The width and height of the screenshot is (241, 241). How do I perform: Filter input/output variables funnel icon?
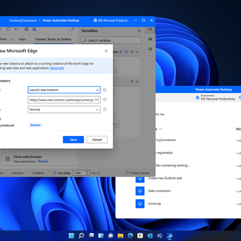pos(132,52)
